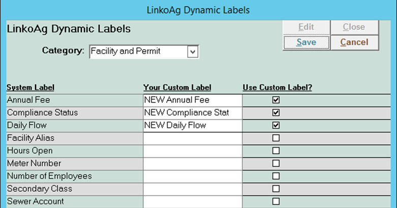Viewport: 397px width, 208px height.
Task: Edit the NEW Compliance Stat custom label field
Action: click(x=193, y=113)
